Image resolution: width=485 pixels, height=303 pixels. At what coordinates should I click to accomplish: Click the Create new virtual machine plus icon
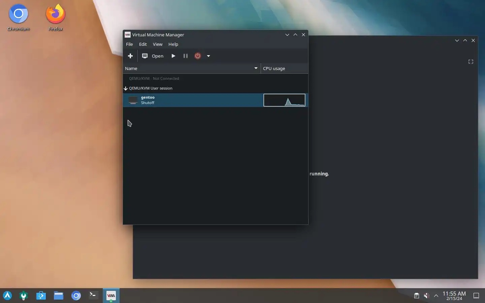[x=130, y=56]
